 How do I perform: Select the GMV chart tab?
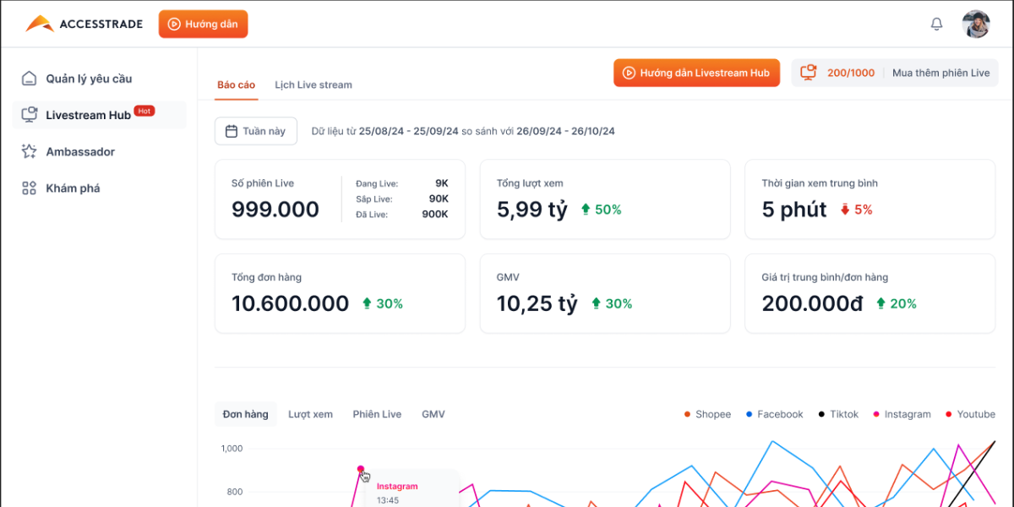433,414
